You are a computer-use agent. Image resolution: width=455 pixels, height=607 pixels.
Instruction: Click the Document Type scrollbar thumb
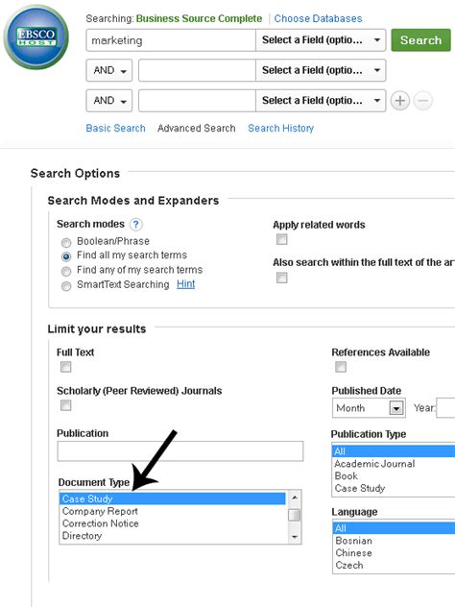(x=295, y=515)
